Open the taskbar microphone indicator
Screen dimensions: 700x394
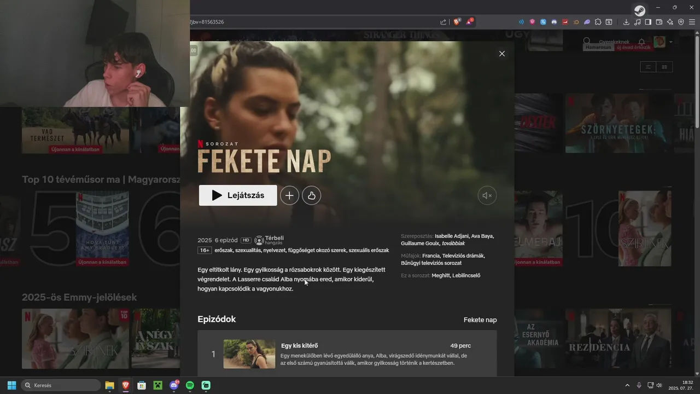(x=639, y=385)
